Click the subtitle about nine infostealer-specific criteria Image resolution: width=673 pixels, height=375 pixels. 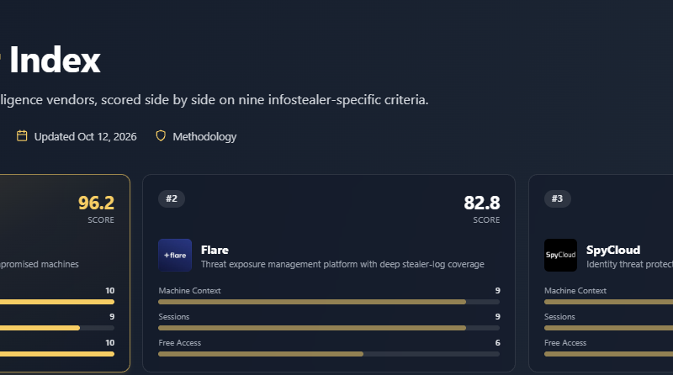pyautogui.click(x=215, y=99)
